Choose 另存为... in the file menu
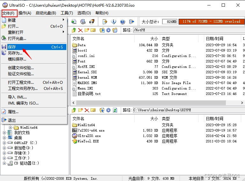This screenshot has width=245, height=181. (x=34, y=53)
